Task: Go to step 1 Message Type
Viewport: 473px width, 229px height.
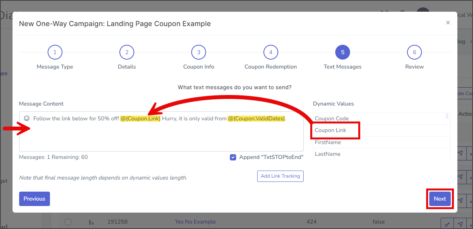Action: point(55,52)
